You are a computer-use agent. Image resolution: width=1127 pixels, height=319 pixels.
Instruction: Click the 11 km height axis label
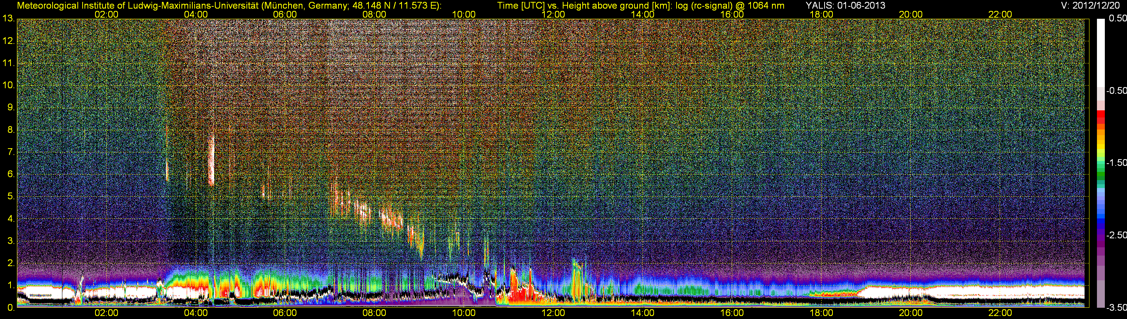click(8, 63)
